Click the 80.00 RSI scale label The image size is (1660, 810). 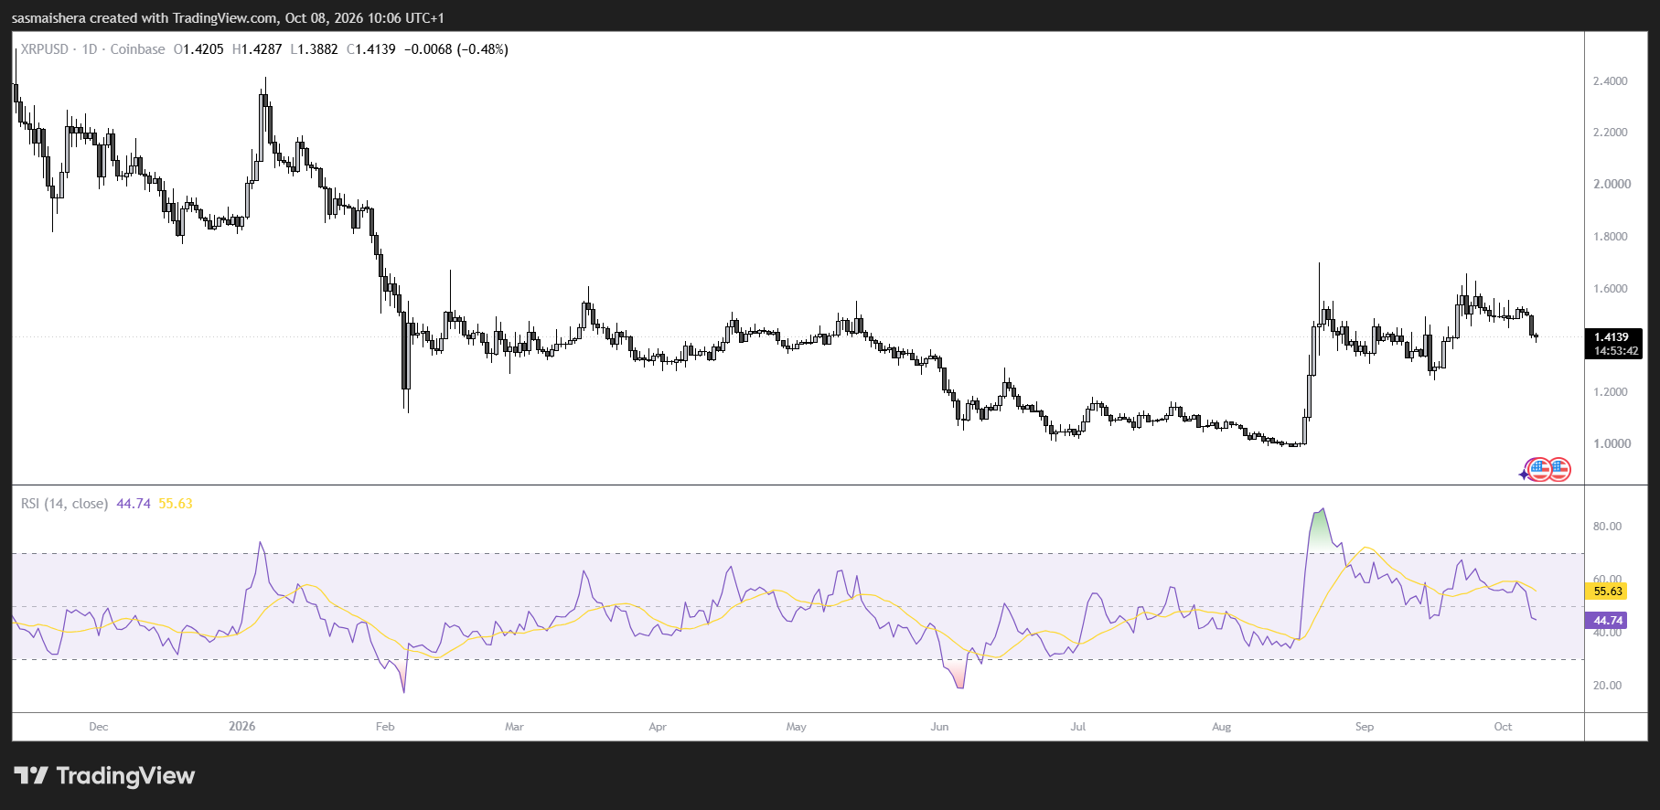coord(1607,527)
